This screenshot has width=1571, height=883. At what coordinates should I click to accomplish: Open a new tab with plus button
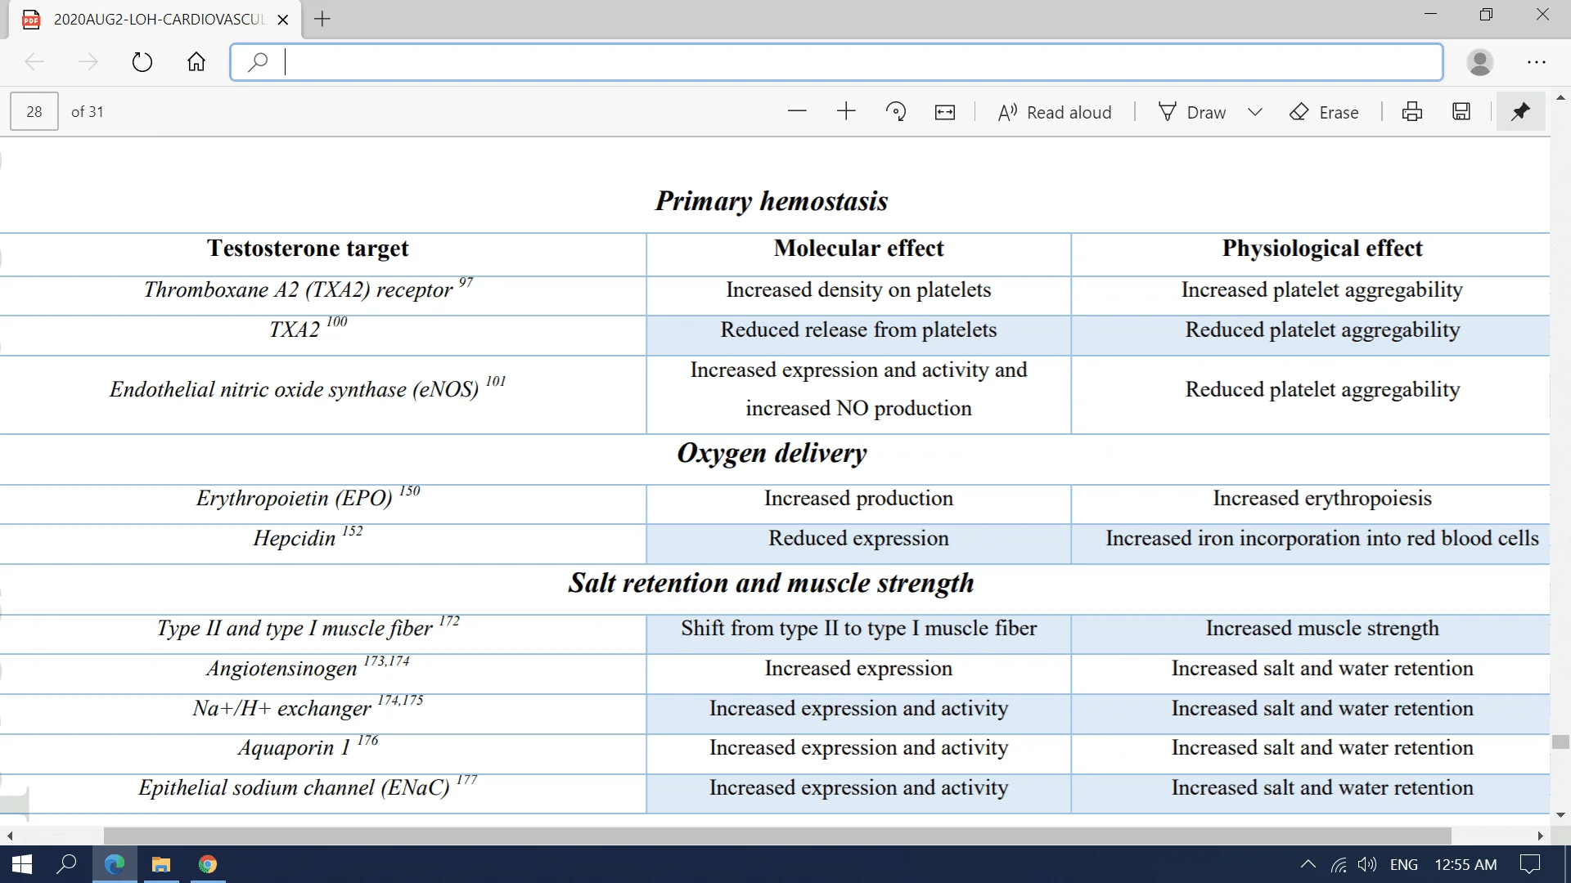(x=322, y=19)
